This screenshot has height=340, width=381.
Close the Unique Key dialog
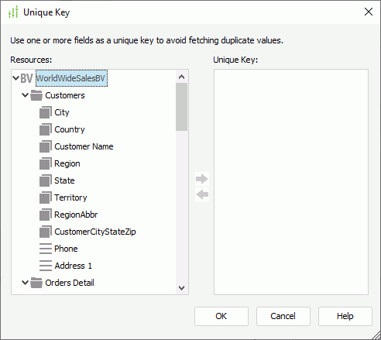point(369,12)
